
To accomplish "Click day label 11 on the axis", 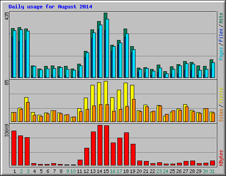I will coord(79,171).
